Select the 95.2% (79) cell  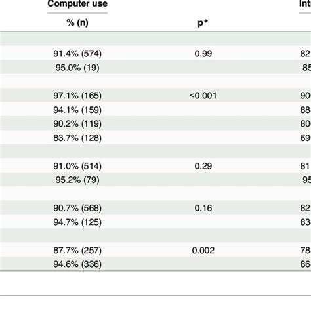pos(77,180)
